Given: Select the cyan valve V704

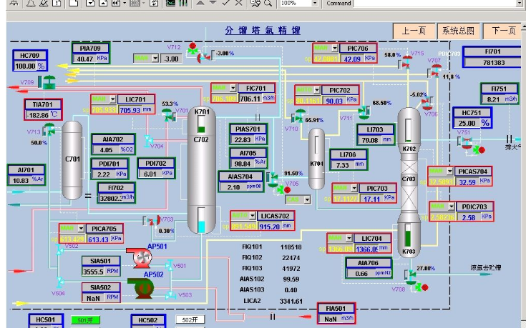Looking at the screenshot, I should (x=148, y=140).
